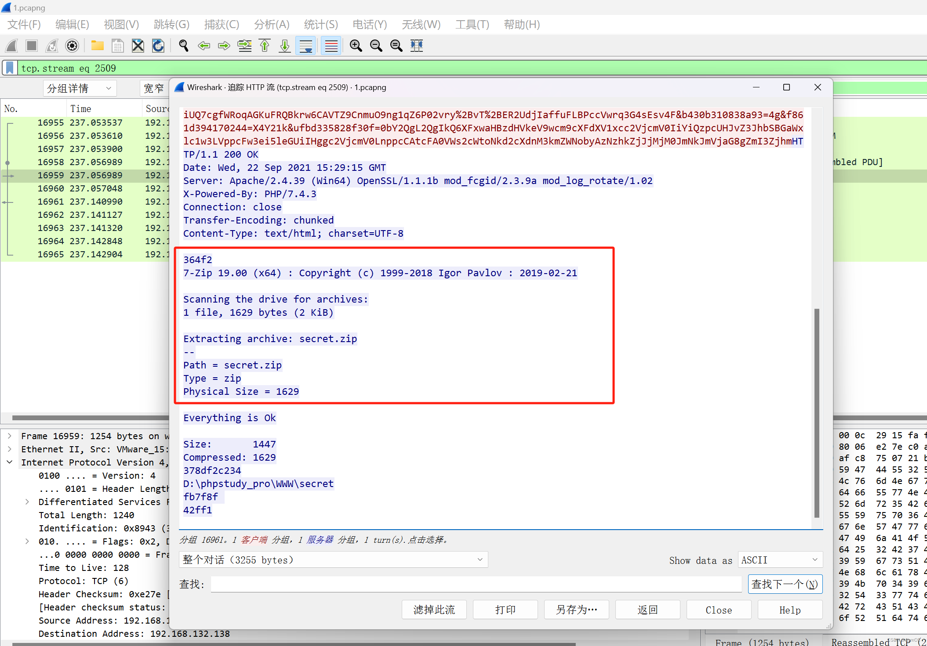Expand the Frame 16959 tree node
The width and height of the screenshot is (927, 646).
click(x=9, y=436)
